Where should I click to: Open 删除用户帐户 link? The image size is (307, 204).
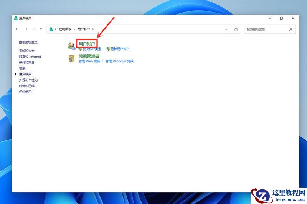pyautogui.click(x=120, y=49)
